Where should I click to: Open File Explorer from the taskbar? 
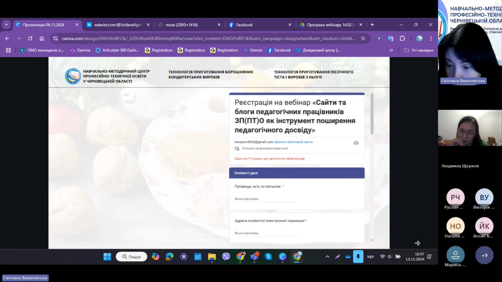[211, 257]
